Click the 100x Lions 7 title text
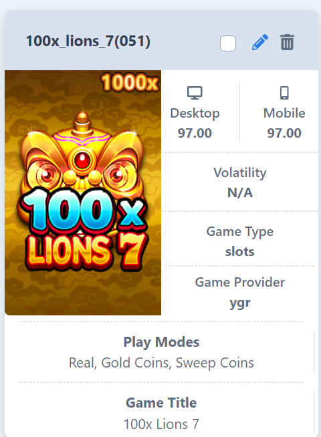 coord(161,424)
